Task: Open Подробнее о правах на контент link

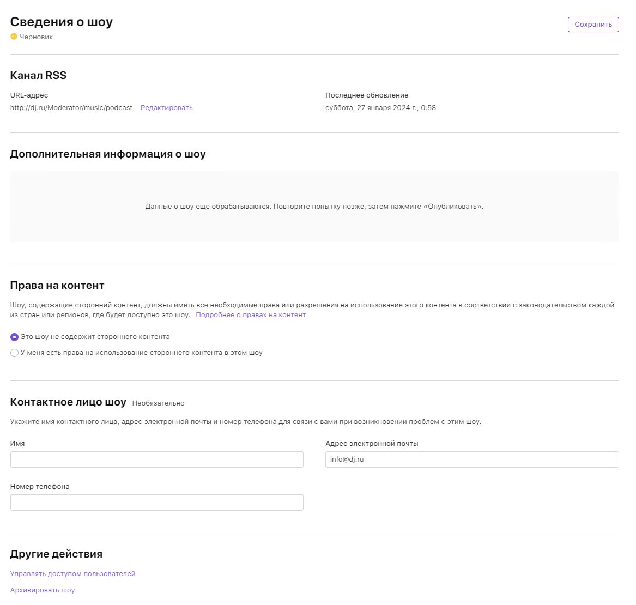Action: [251, 315]
